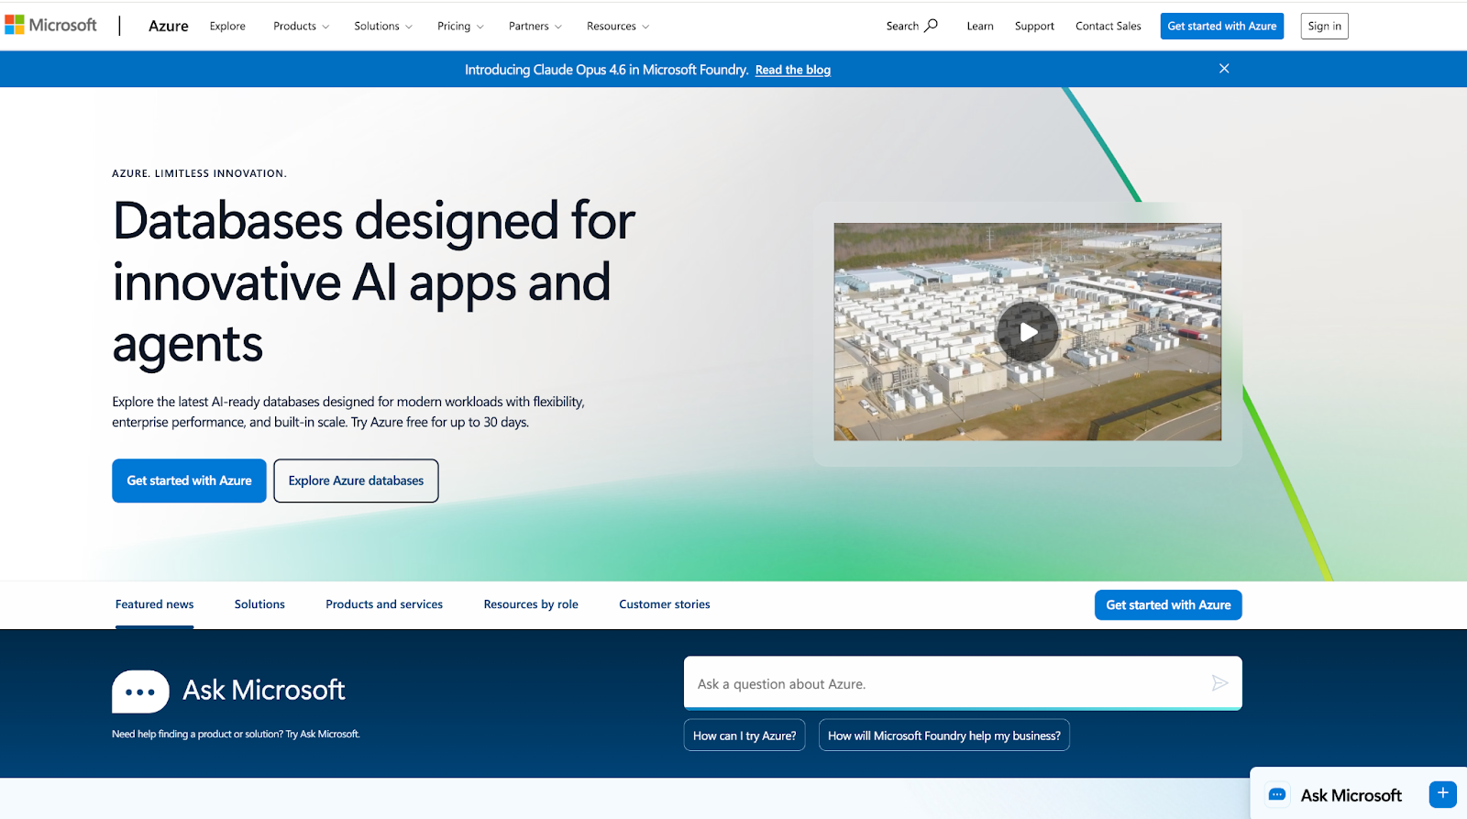The image size is (1467, 819).
Task: Expand the Pricing menu
Action: click(460, 27)
